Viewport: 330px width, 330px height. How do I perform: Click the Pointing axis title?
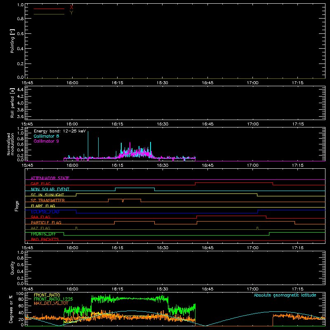click(x=12, y=41)
